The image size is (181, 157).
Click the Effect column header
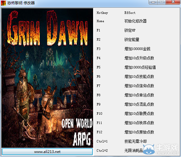130,13
